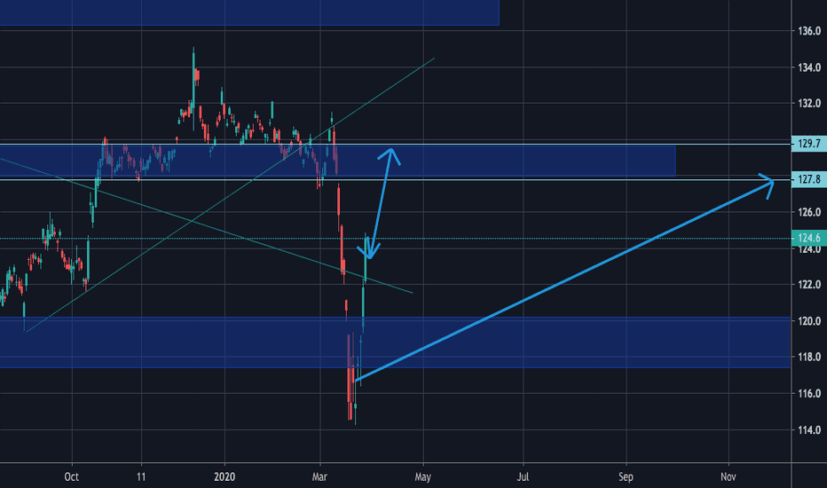Click the 118.0 price axis value
This screenshot has width=827, height=488.
(809, 358)
